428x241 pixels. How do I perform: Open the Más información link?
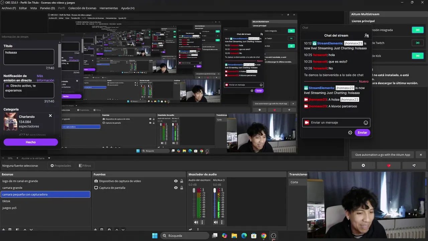click(x=45, y=78)
